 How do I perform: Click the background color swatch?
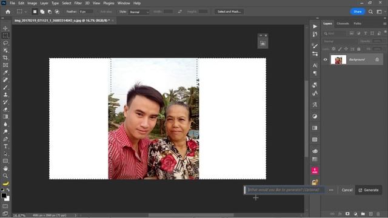point(8,199)
